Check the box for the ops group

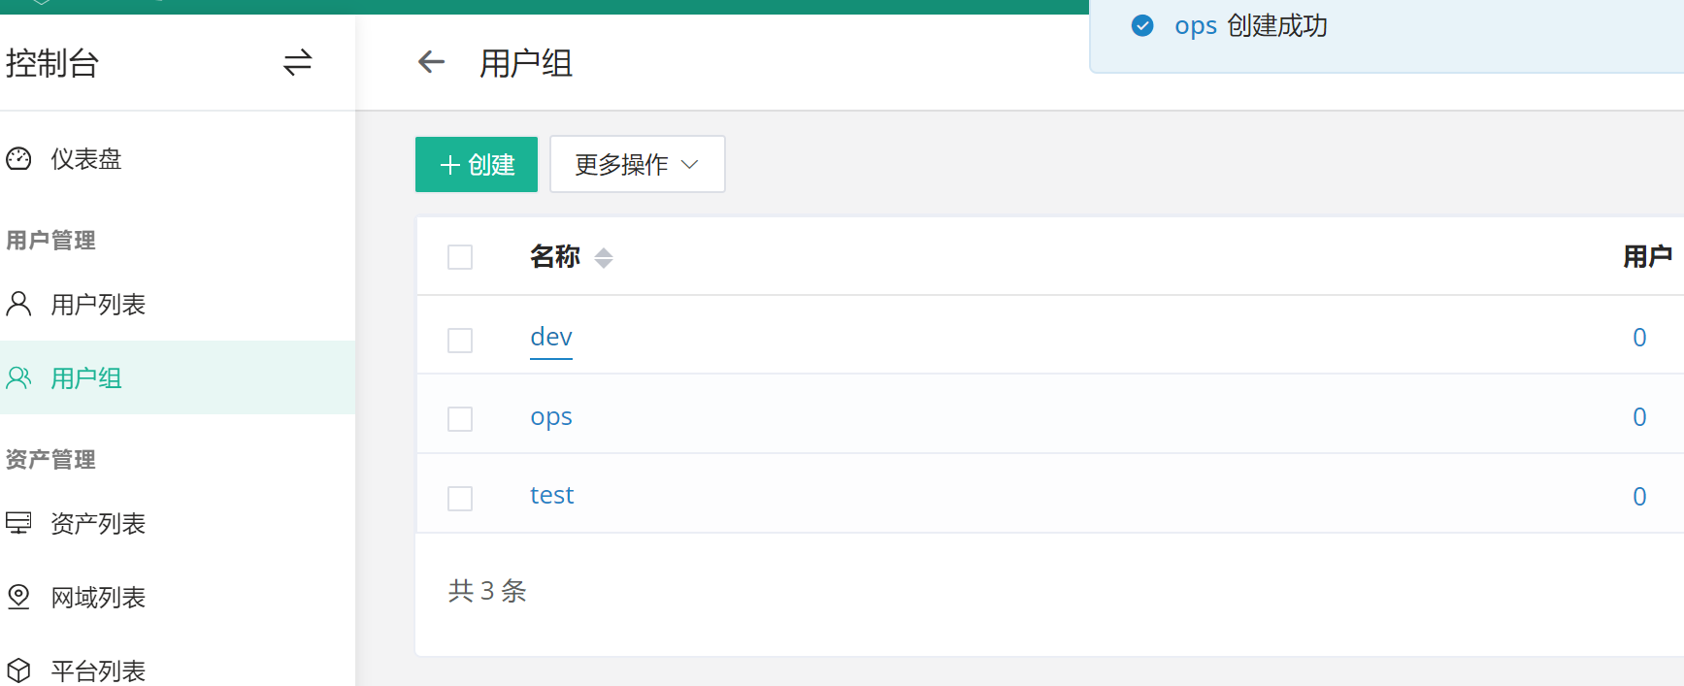pos(460,419)
